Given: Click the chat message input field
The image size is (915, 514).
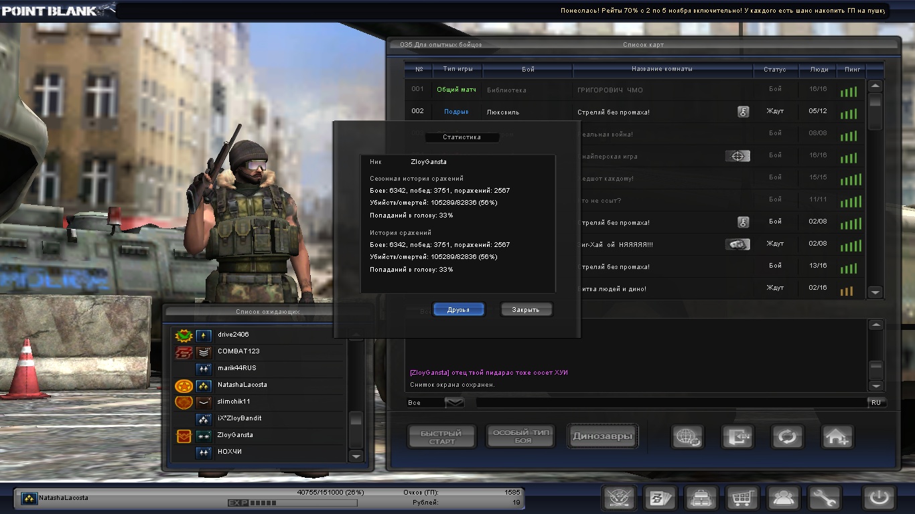Looking at the screenshot, I should point(670,403).
